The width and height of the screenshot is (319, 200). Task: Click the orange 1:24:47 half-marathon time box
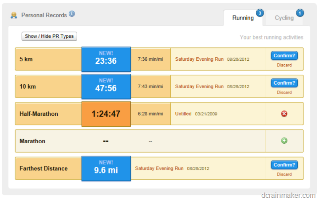(x=106, y=114)
